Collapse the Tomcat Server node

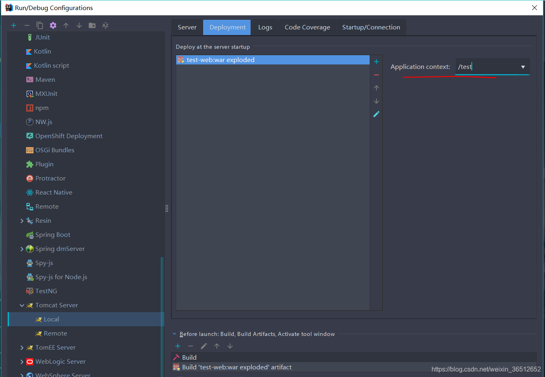22,305
